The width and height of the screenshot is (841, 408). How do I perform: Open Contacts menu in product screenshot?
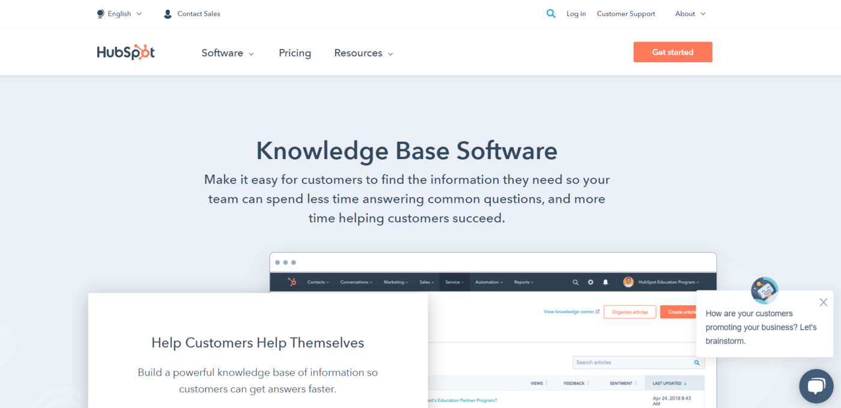pos(318,282)
